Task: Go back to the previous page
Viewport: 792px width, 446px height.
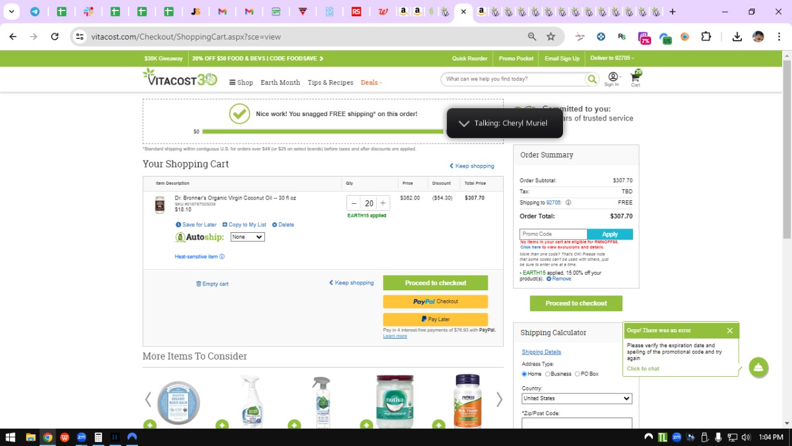Action: coord(13,36)
